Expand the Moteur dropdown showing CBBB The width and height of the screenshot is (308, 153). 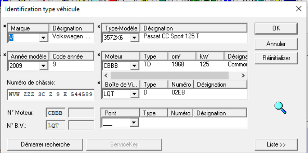(134, 66)
